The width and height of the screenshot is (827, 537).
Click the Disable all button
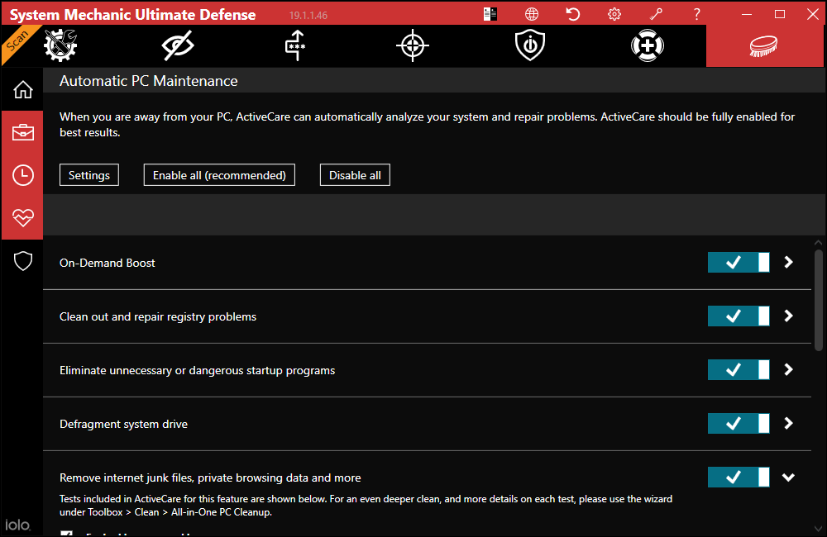click(355, 175)
